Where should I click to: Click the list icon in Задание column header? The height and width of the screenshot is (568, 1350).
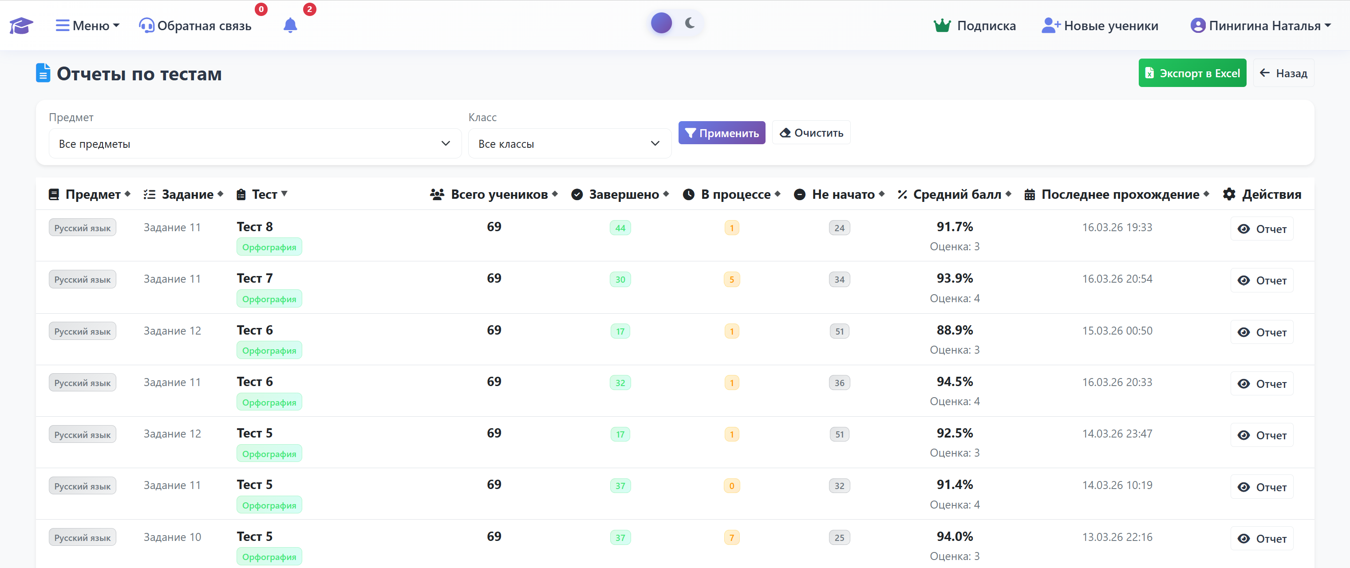[150, 194]
